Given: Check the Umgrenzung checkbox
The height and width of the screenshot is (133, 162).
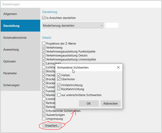Looking at the screenshot, I should (x=44, y=119).
